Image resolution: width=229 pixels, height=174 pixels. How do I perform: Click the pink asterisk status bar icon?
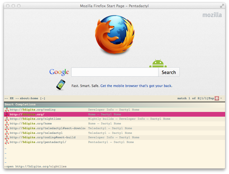[217, 98]
